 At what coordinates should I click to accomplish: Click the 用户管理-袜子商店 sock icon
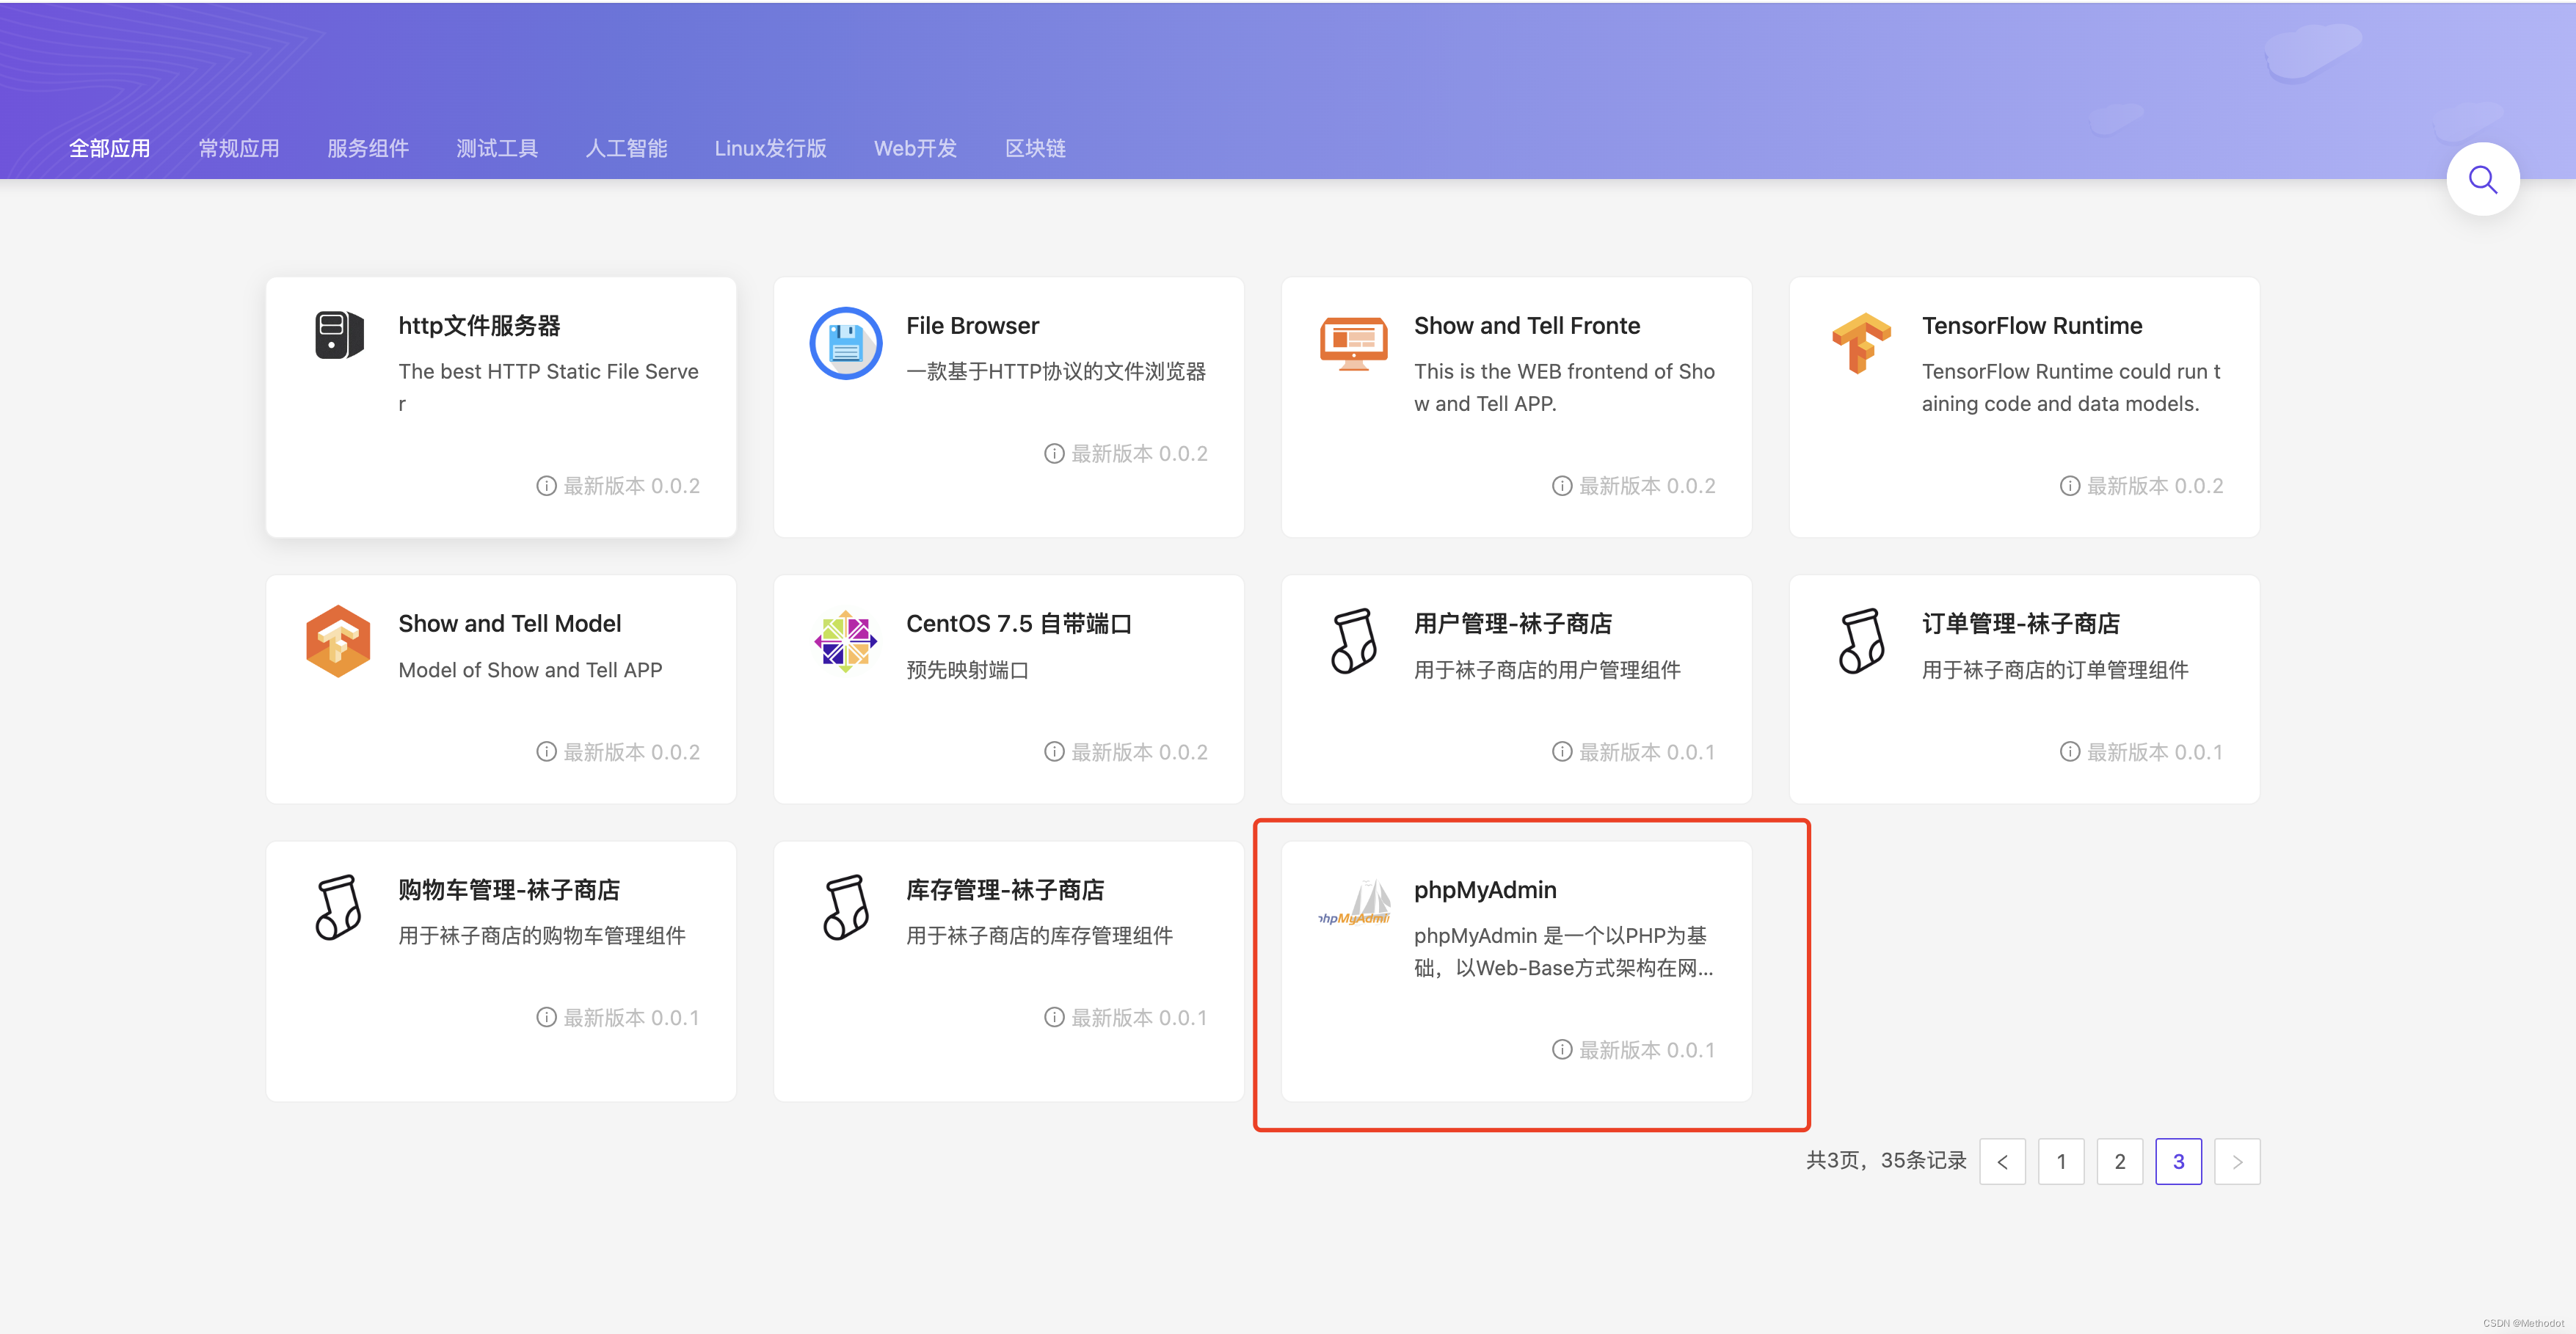(1353, 641)
